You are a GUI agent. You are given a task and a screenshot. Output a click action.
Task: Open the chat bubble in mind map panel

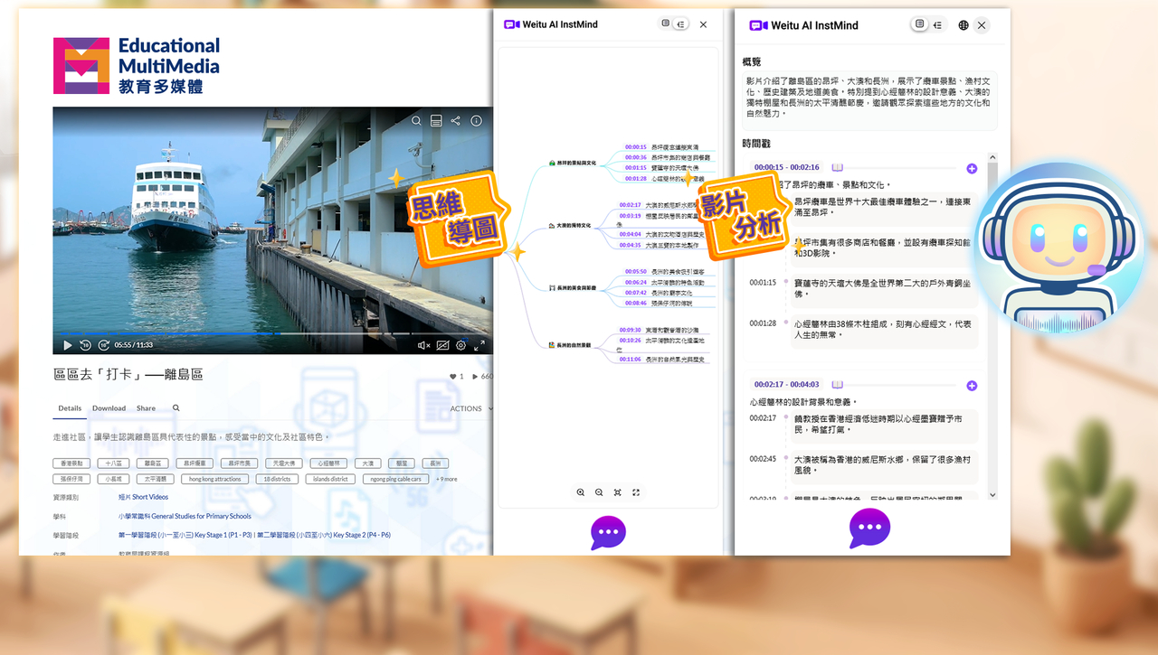pyautogui.click(x=608, y=533)
